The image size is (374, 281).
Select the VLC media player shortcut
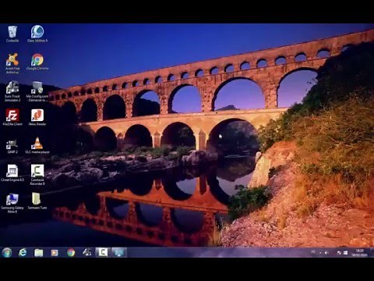[x=37, y=145]
